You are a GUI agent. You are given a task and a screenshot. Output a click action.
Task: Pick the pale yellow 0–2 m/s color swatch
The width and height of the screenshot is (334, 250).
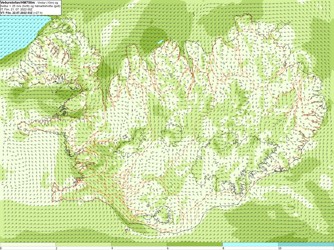click(x=28, y=245)
